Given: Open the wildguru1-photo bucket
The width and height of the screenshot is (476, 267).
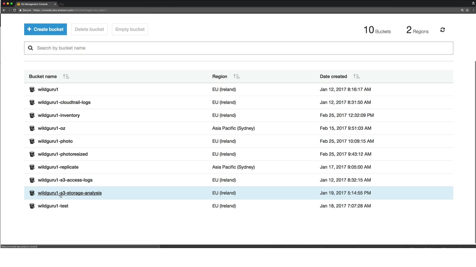Looking at the screenshot, I should 55,141.
